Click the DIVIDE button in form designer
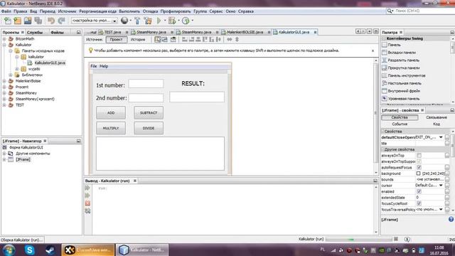This screenshot has height=256, width=455. click(149, 128)
